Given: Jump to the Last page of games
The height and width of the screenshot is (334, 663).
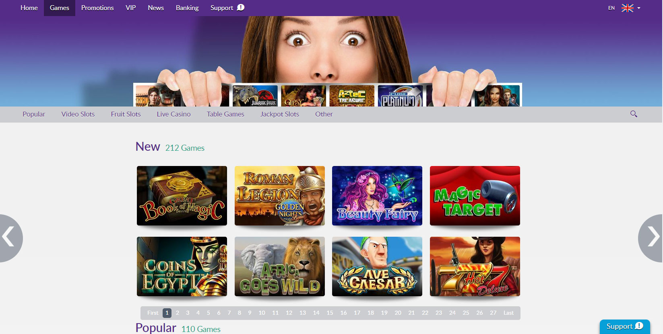Looking at the screenshot, I should click(x=508, y=313).
